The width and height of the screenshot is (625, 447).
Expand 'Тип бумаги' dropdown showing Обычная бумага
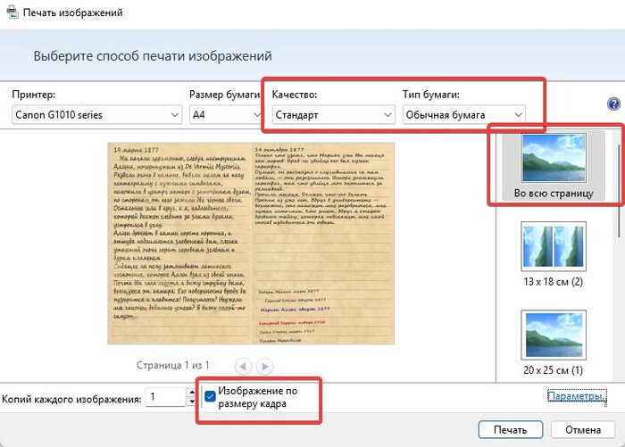(462, 115)
